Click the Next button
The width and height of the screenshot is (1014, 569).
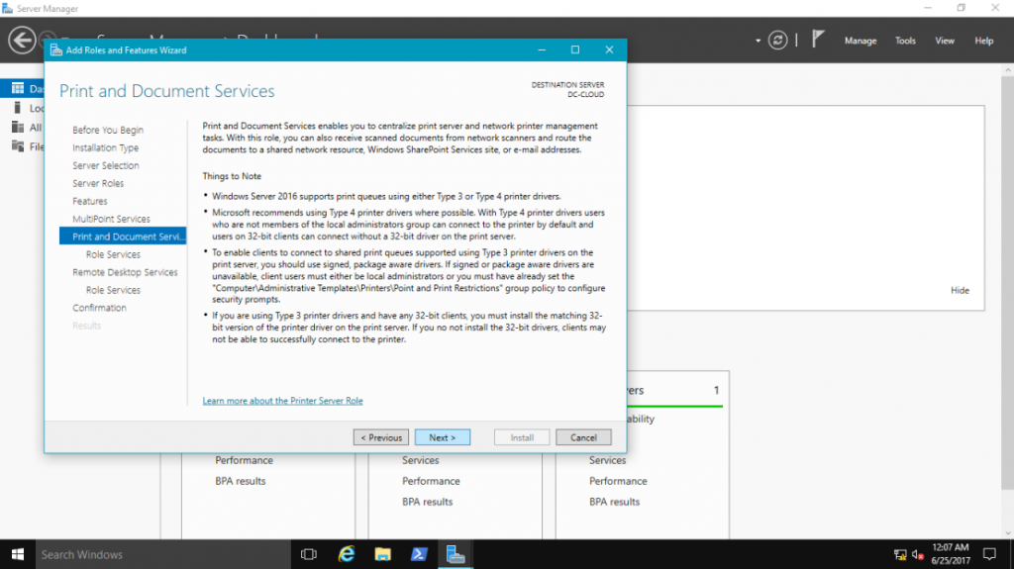click(443, 437)
